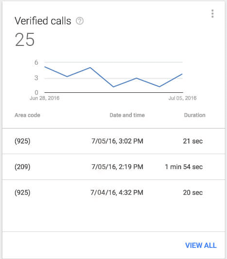Click the 1 min 54 sec duration
This screenshot has width=227, height=259.
tap(184, 167)
